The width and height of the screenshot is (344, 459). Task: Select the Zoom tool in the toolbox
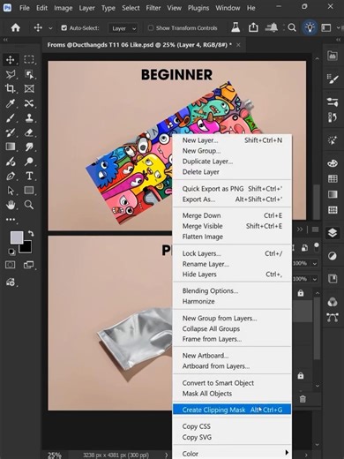point(29,205)
